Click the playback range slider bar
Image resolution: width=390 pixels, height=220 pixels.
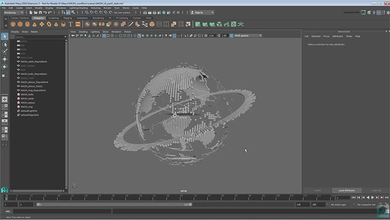(114, 205)
